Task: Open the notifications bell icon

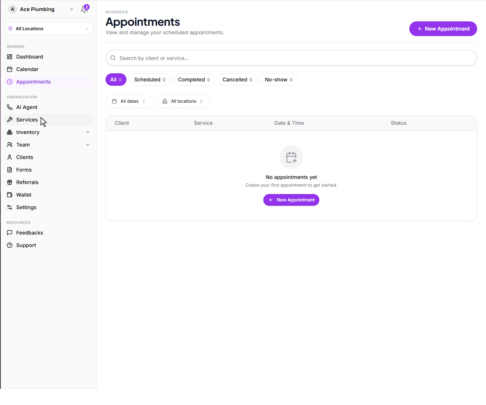Action: pyautogui.click(x=84, y=10)
